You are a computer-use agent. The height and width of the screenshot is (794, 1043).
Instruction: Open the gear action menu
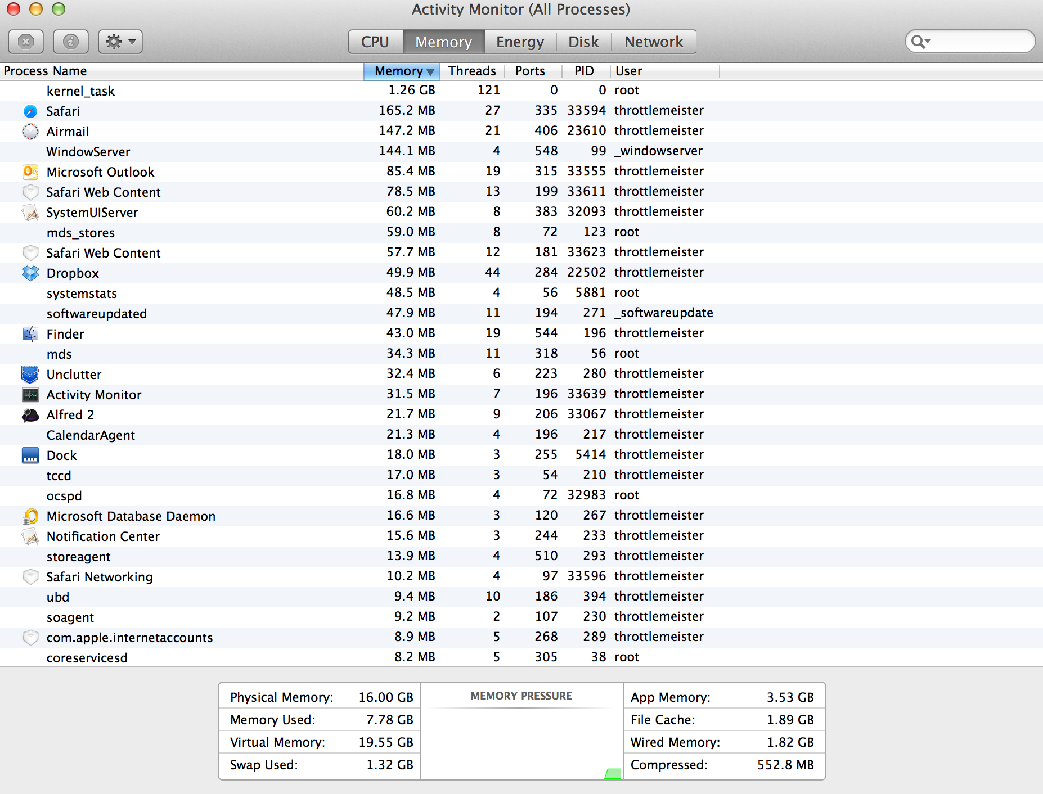(x=120, y=42)
